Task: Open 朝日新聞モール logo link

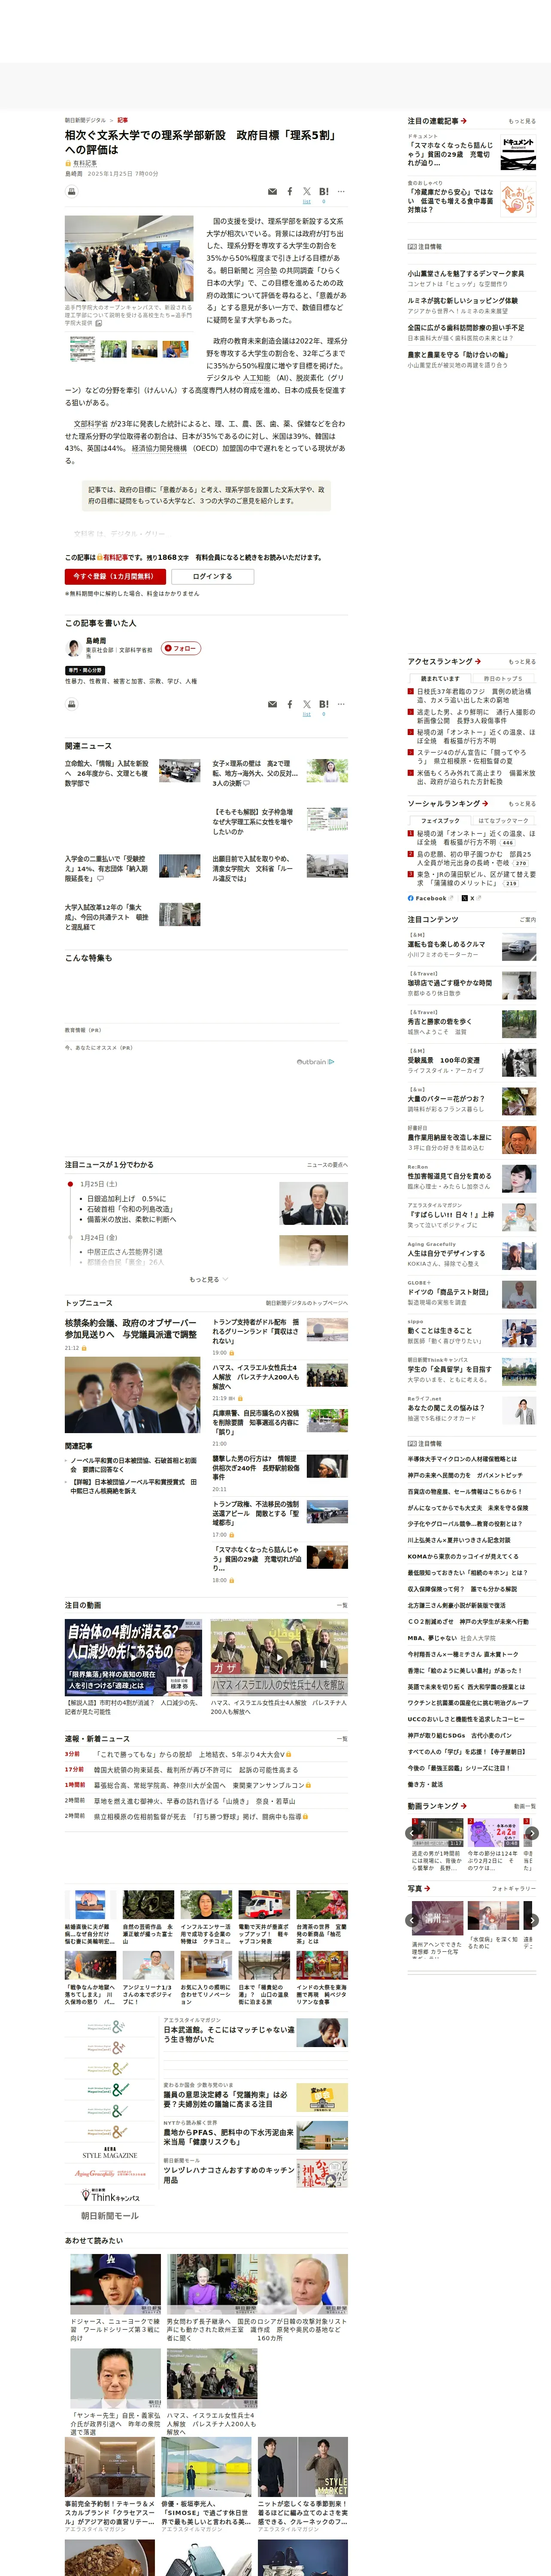Action: [x=110, y=2215]
